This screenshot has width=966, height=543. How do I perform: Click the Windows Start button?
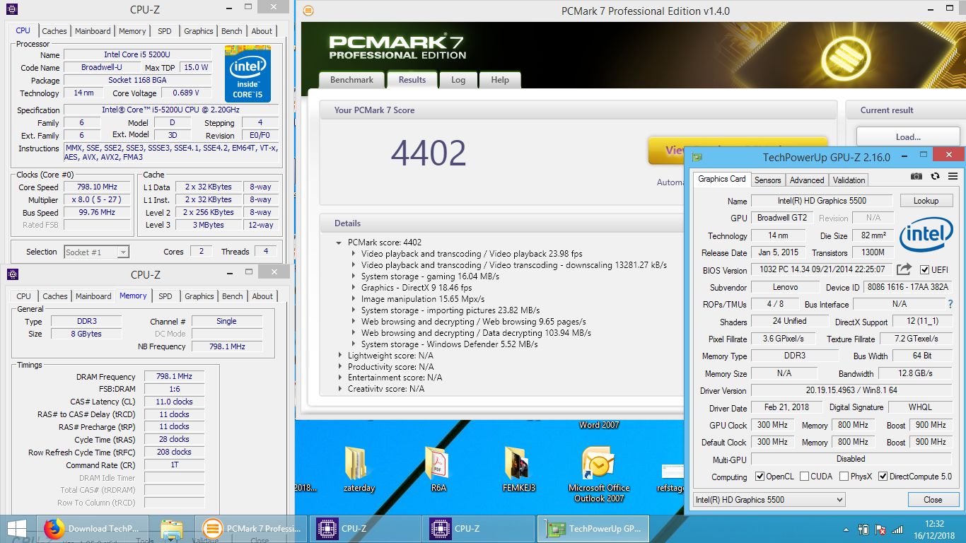pyautogui.click(x=16, y=529)
